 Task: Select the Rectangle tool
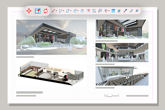68,11
